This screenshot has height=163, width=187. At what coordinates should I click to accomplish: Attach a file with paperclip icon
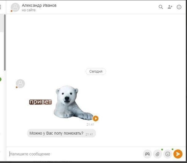click(x=158, y=154)
